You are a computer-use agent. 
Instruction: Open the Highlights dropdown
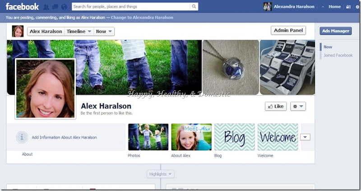[x=161, y=174]
